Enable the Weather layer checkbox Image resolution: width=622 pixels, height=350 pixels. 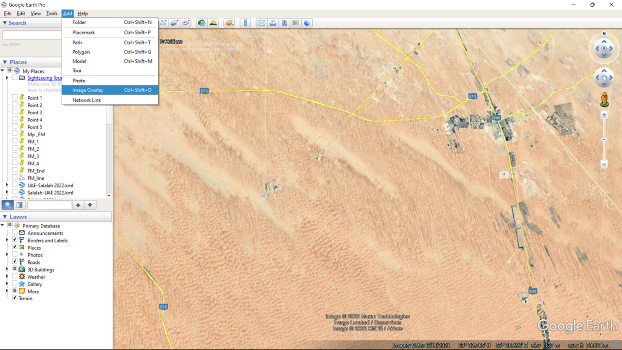[15, 277]
